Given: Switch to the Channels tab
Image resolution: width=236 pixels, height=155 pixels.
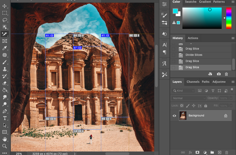Looking at the screenshot, I should [193, 82].
